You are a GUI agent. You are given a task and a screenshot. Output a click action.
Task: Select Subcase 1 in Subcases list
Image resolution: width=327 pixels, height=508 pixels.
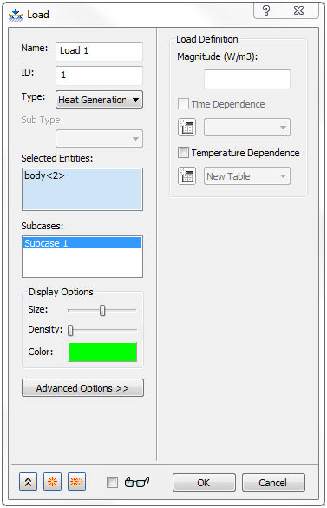[82, 243]
